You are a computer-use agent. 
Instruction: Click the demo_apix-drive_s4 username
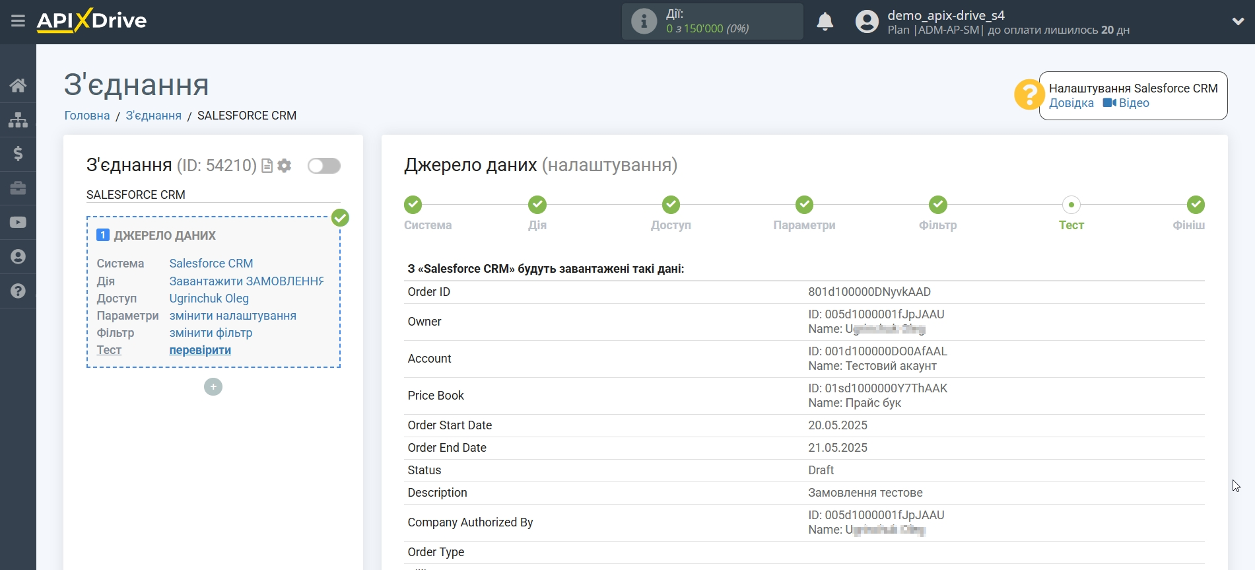(946, 15)
